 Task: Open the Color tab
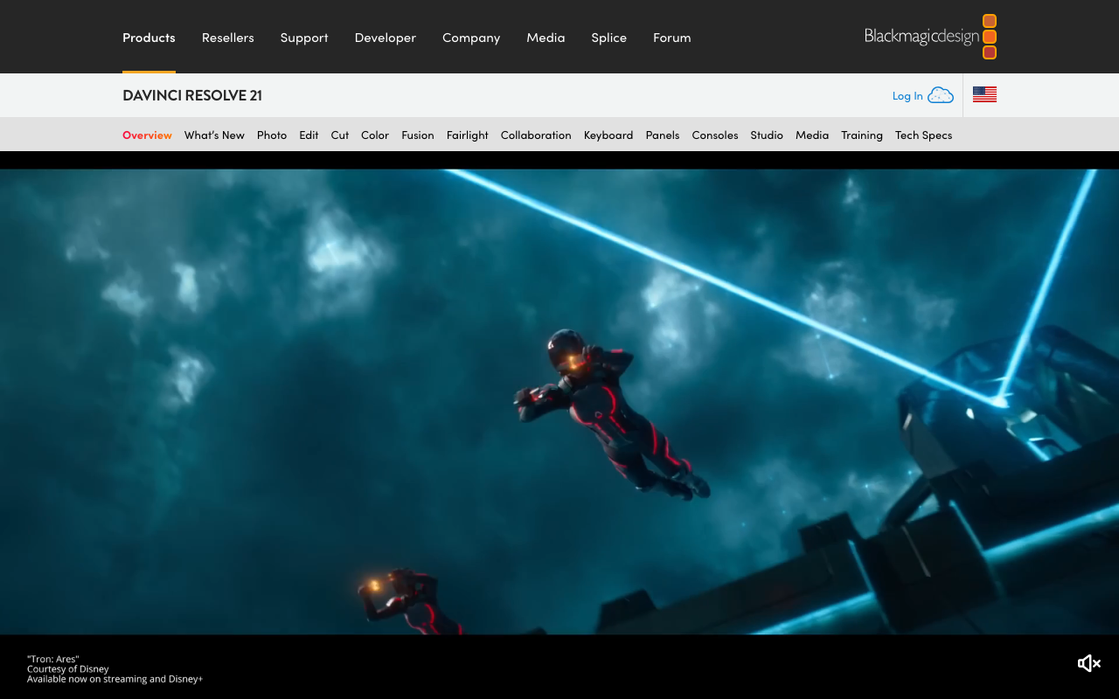coord(375,135)
